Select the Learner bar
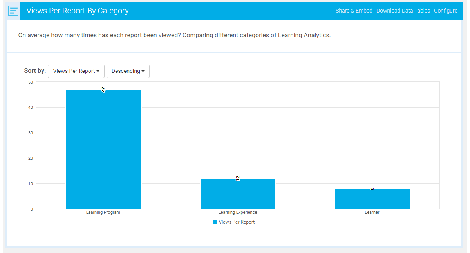This screenshot has height=253, width=470. point(372,198)
